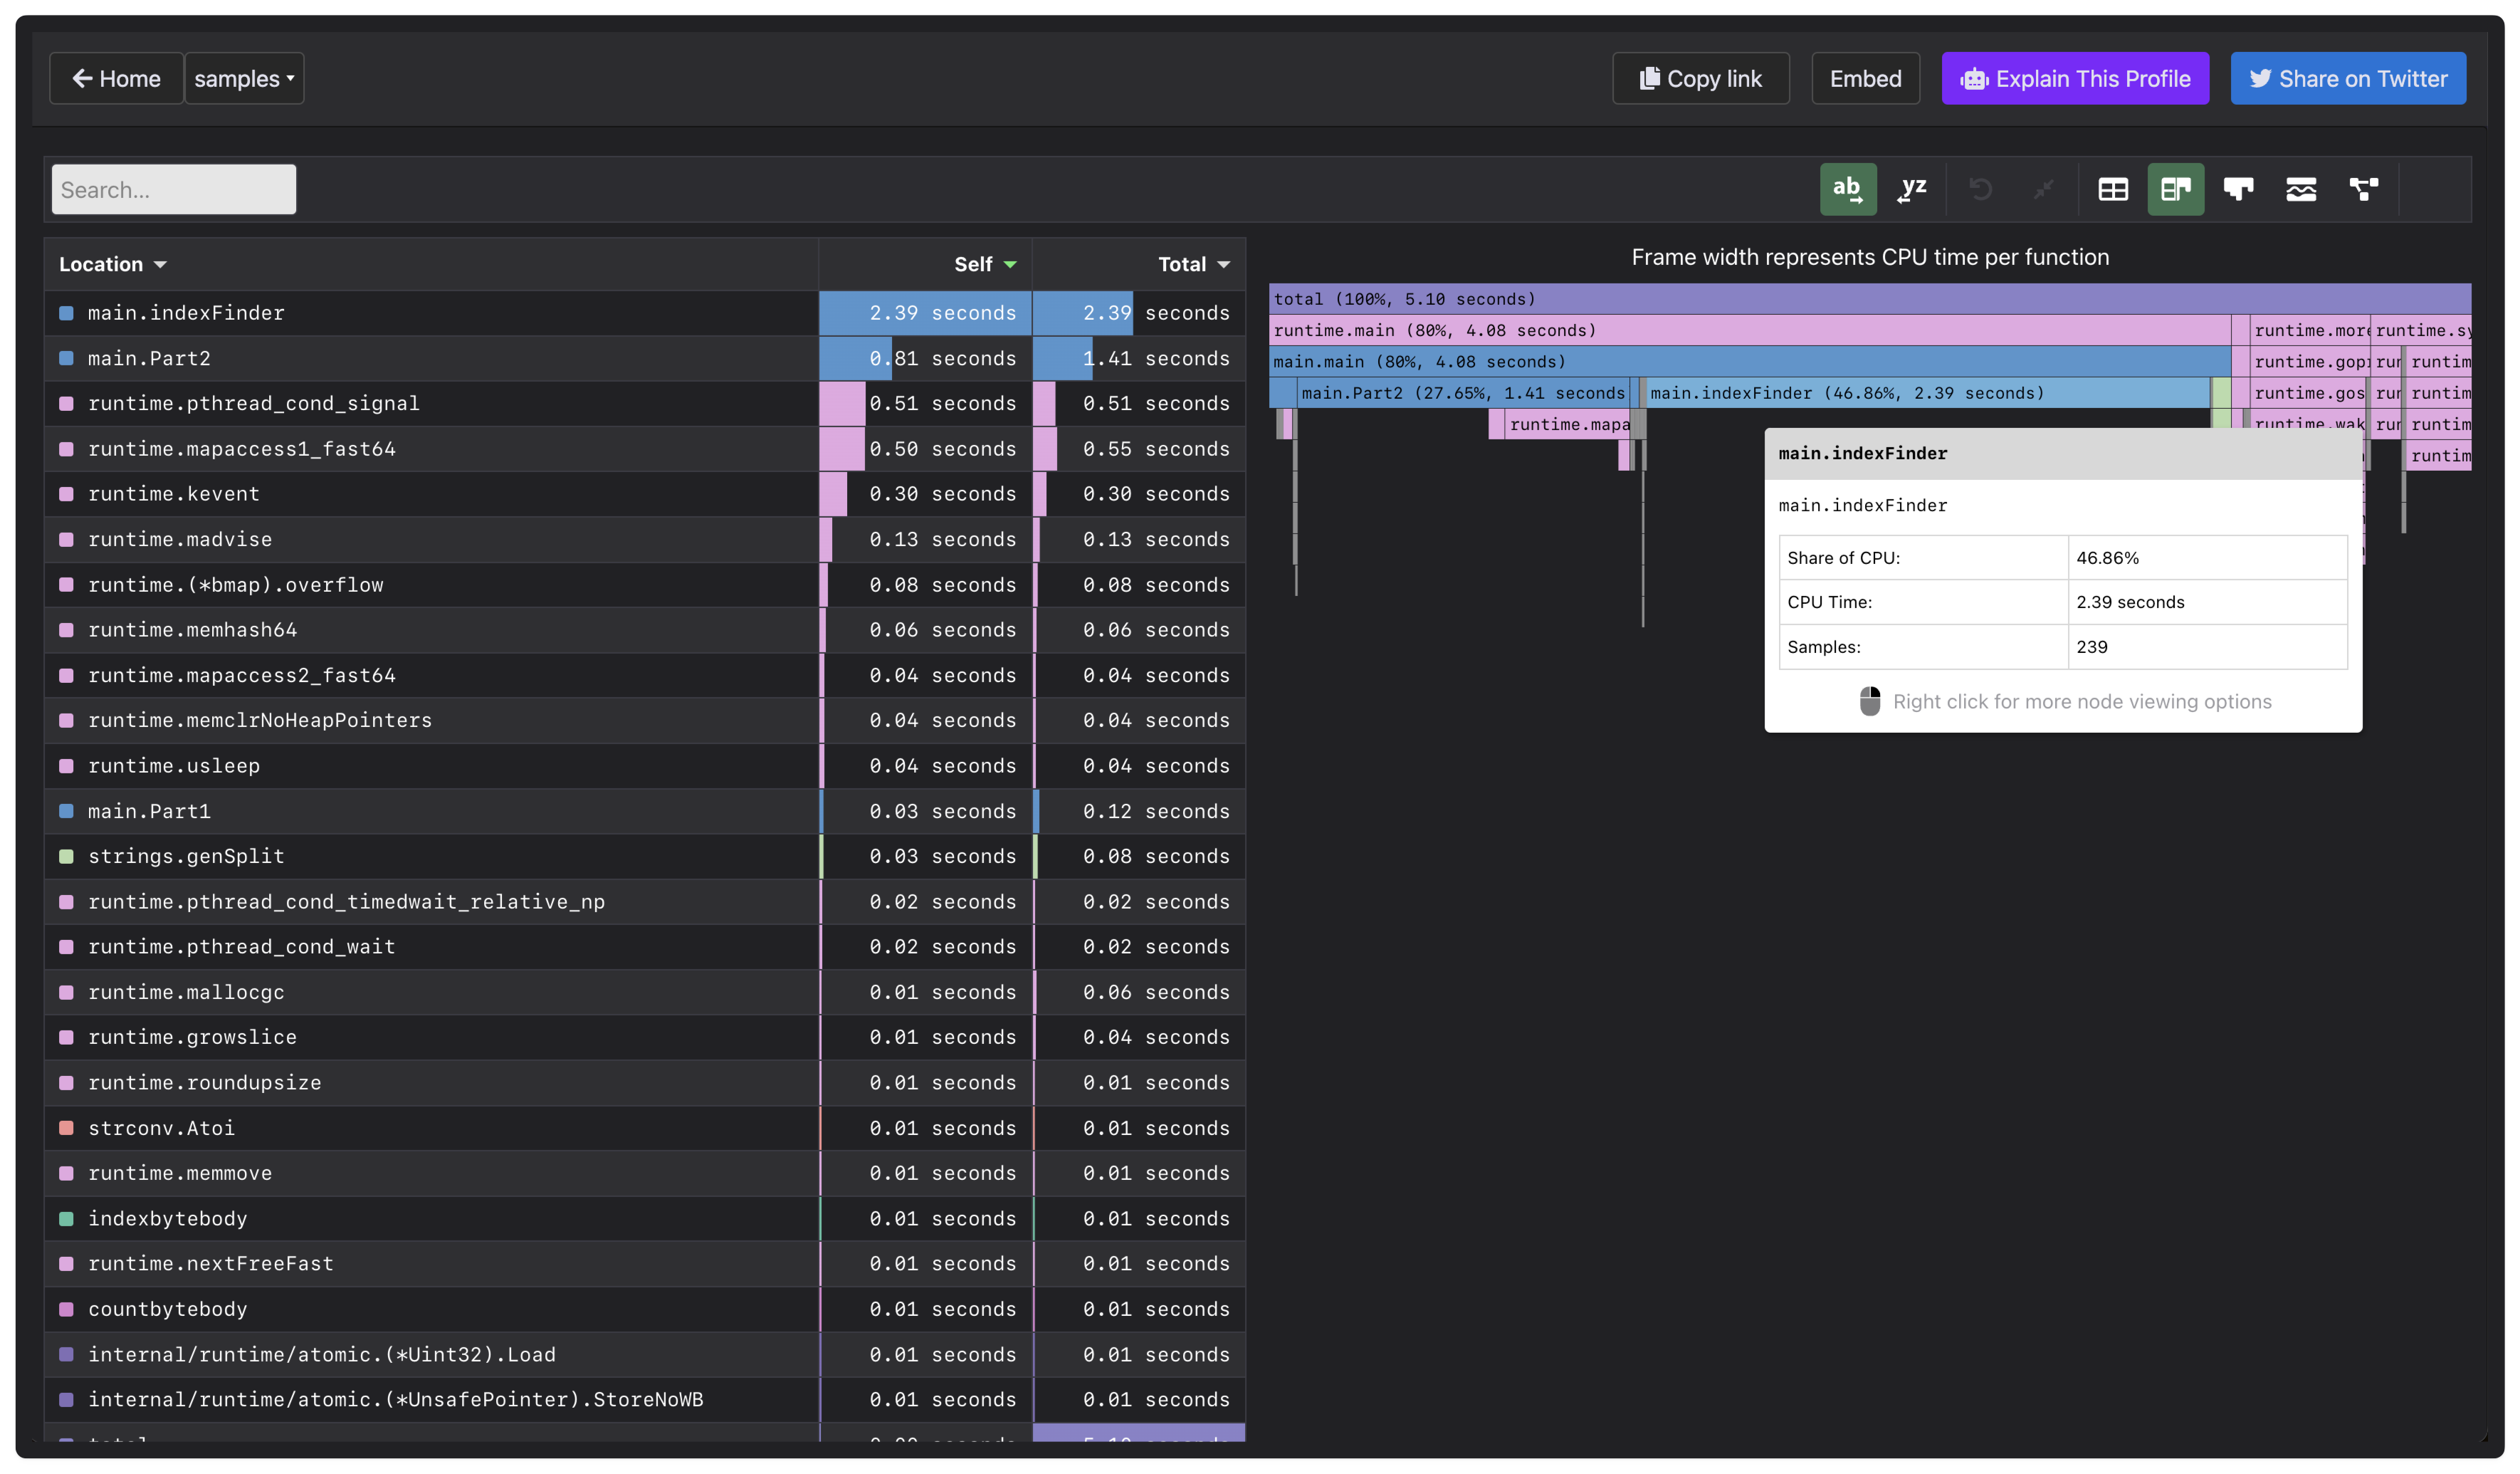Select runtime.pthread_cond_signal row
This screenshot has width=2520, height=1474.
pos(645,403)
